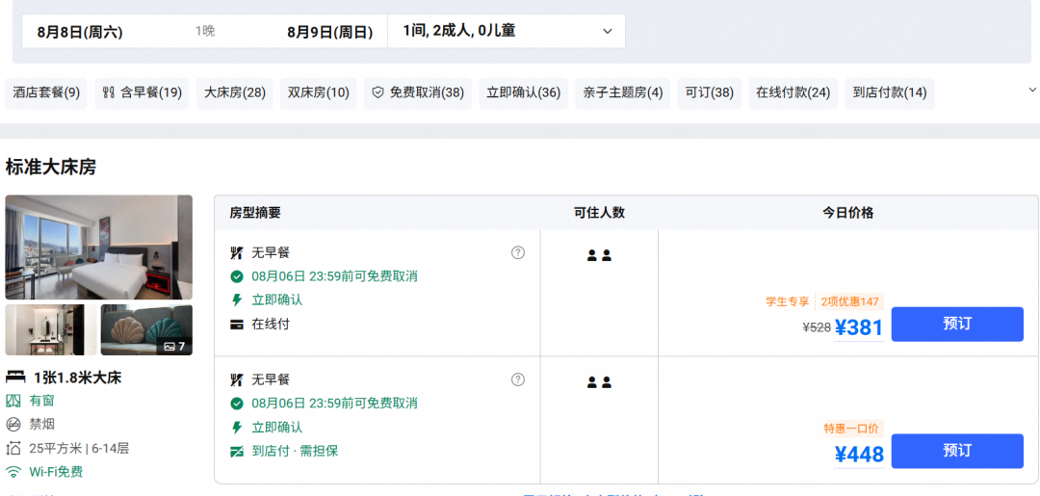This screenshot has height=496, width=1040.
Task: Select check-out date 8月9日(周日)
Action: click(x=329, y=32)
